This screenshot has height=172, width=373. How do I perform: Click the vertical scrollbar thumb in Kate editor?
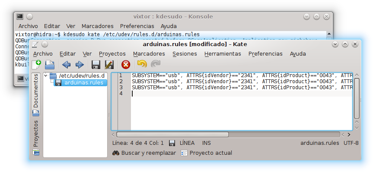point(357,98)
